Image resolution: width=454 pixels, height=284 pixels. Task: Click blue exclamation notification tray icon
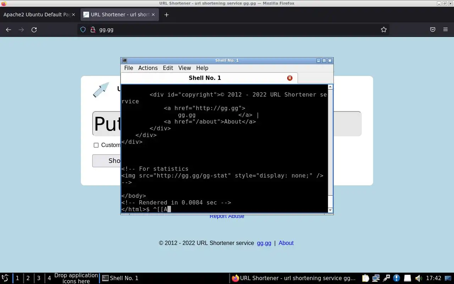pos(397,278)
